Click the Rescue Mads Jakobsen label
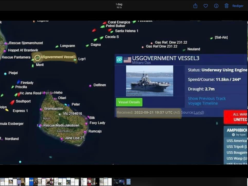This screenshot has width=248, height=186. click(61, 126)
